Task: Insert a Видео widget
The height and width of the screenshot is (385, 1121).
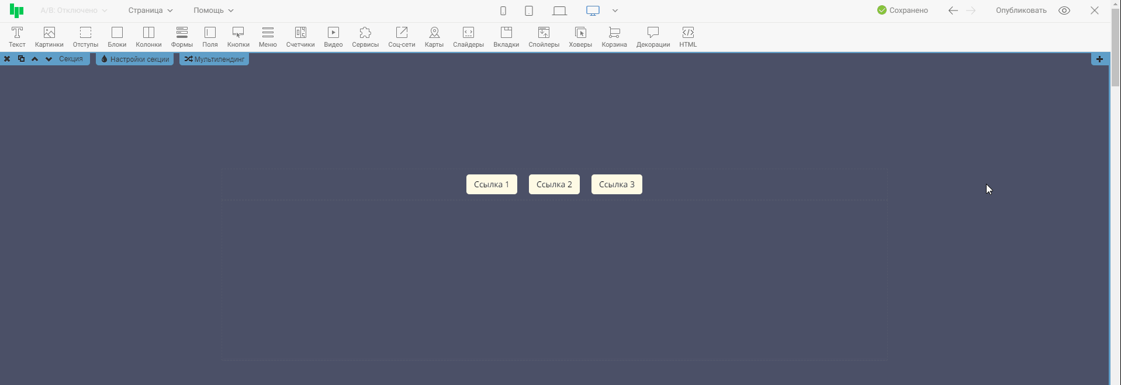Action: coord(333,37)
